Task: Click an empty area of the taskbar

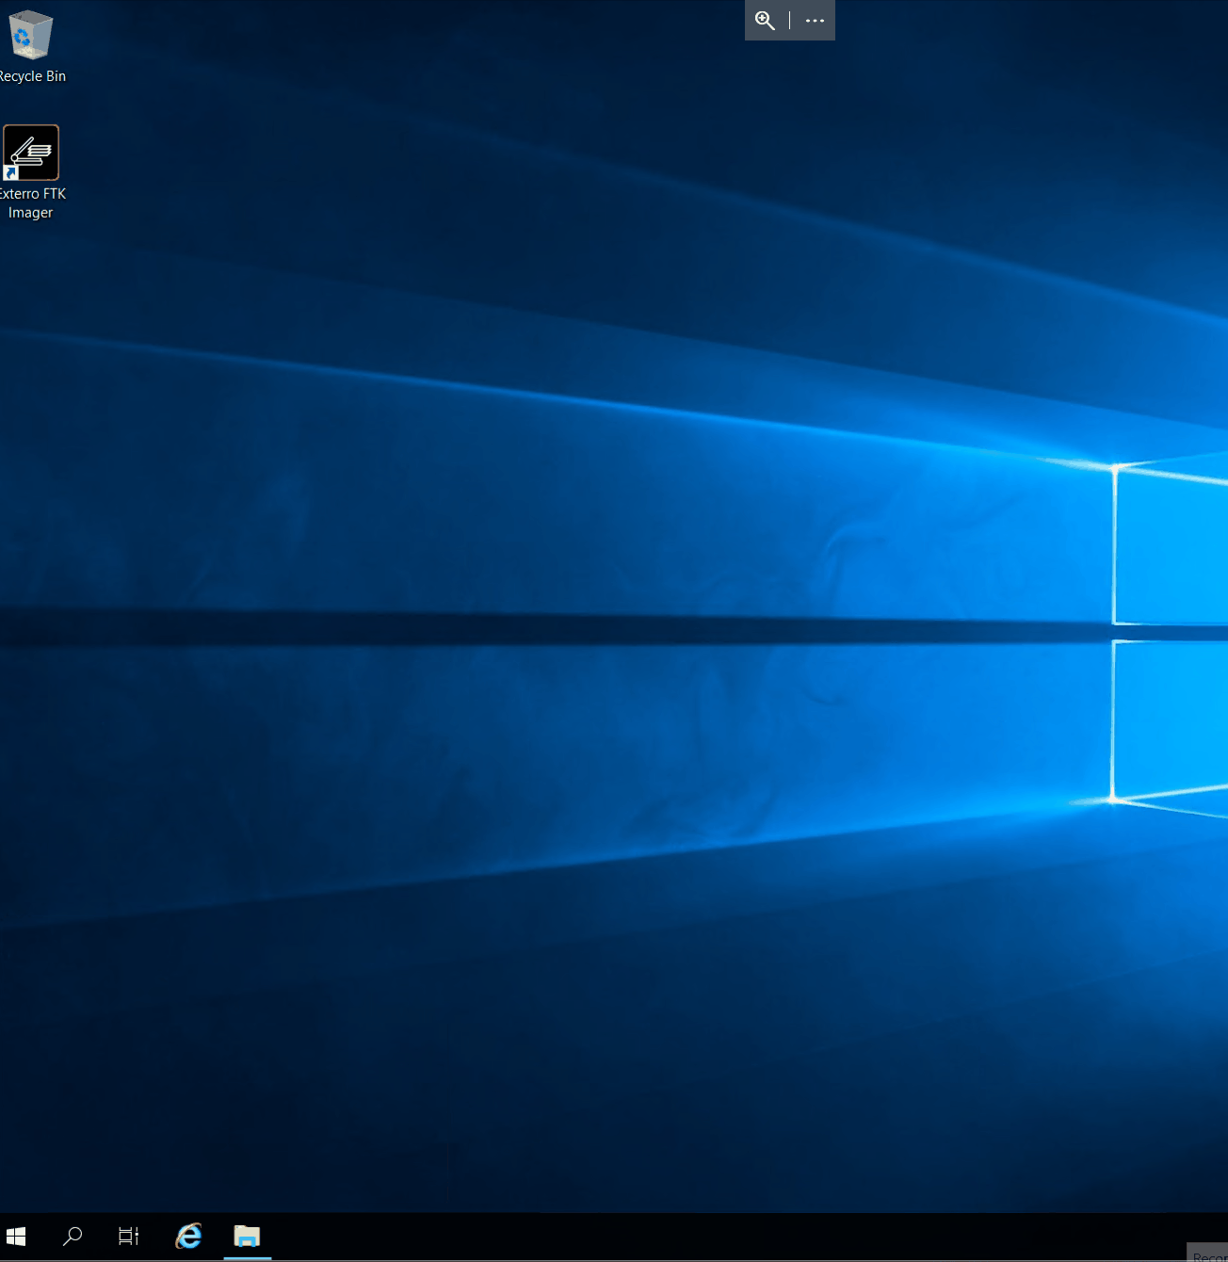Action: pyautogui.click(x=659, y=1237)
